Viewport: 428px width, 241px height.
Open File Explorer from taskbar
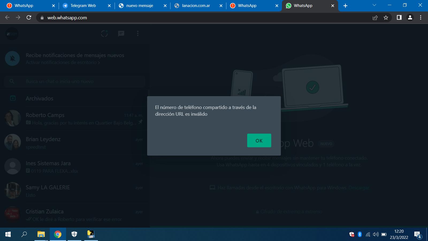coord(41,234)
